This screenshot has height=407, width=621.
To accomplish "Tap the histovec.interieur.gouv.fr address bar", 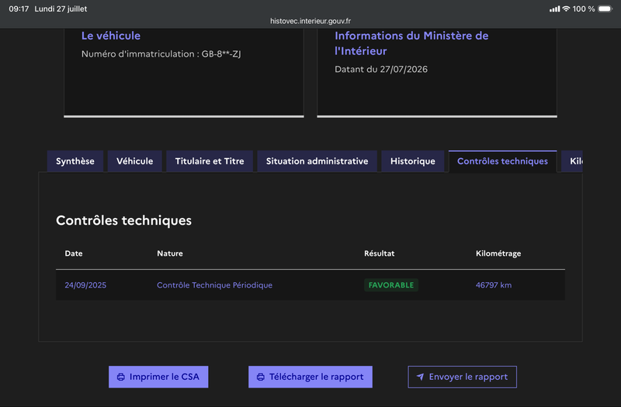I will (310, 21).
